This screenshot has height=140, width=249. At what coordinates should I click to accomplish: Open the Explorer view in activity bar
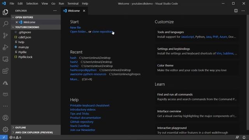(x=5, y=12)
